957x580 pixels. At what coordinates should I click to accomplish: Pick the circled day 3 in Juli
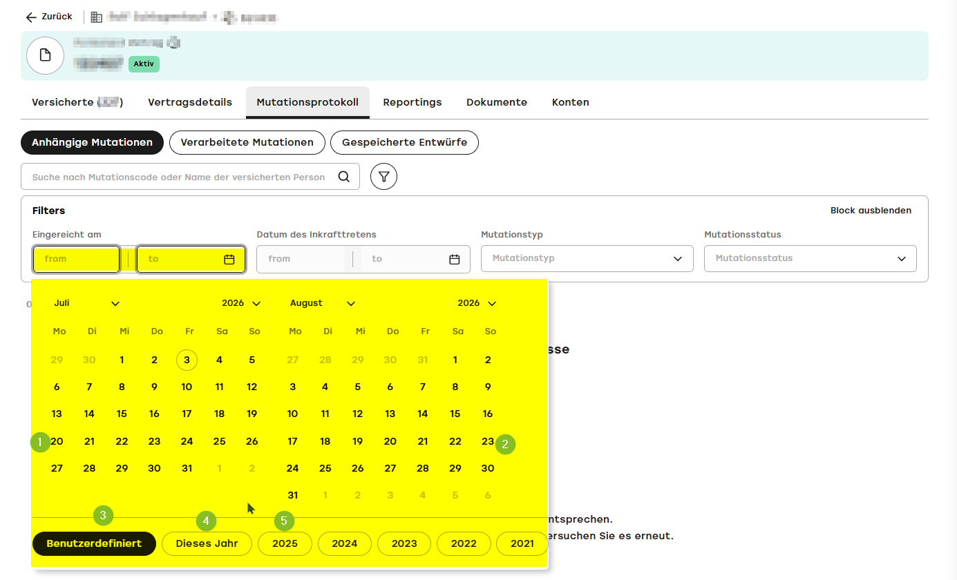[187, 360]
